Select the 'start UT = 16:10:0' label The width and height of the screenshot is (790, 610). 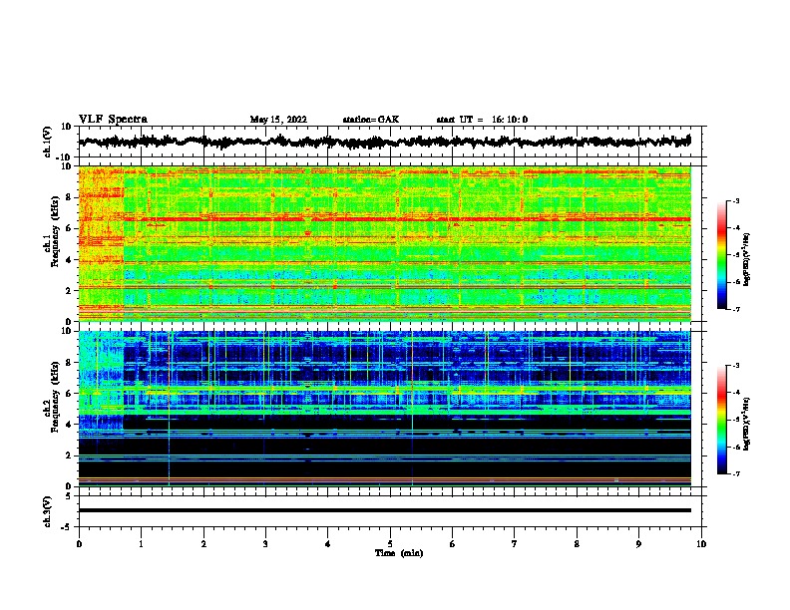[482, 120]
